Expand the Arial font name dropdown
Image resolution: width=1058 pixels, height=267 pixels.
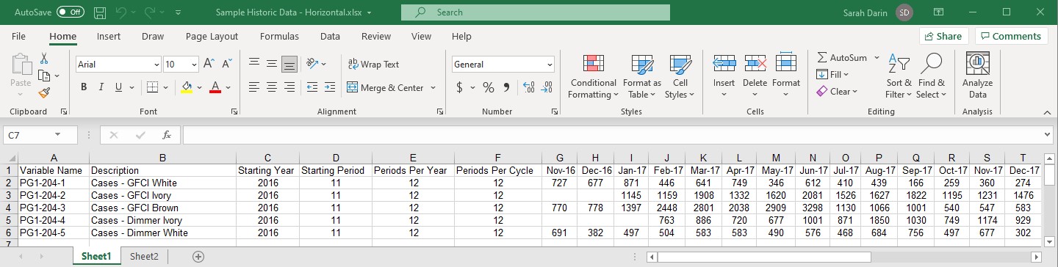tap(156, 65)
